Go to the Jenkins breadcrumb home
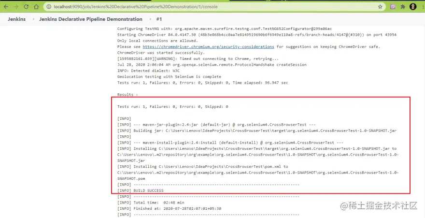The width and height of the screenshot is (425, 218). 16,19
